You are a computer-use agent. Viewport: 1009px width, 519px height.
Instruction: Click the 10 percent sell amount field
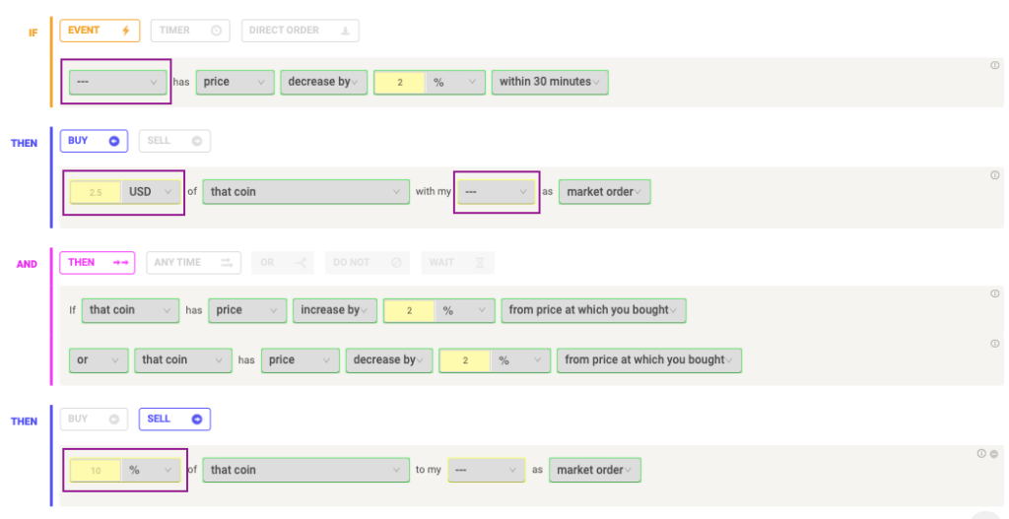[96, 471]
